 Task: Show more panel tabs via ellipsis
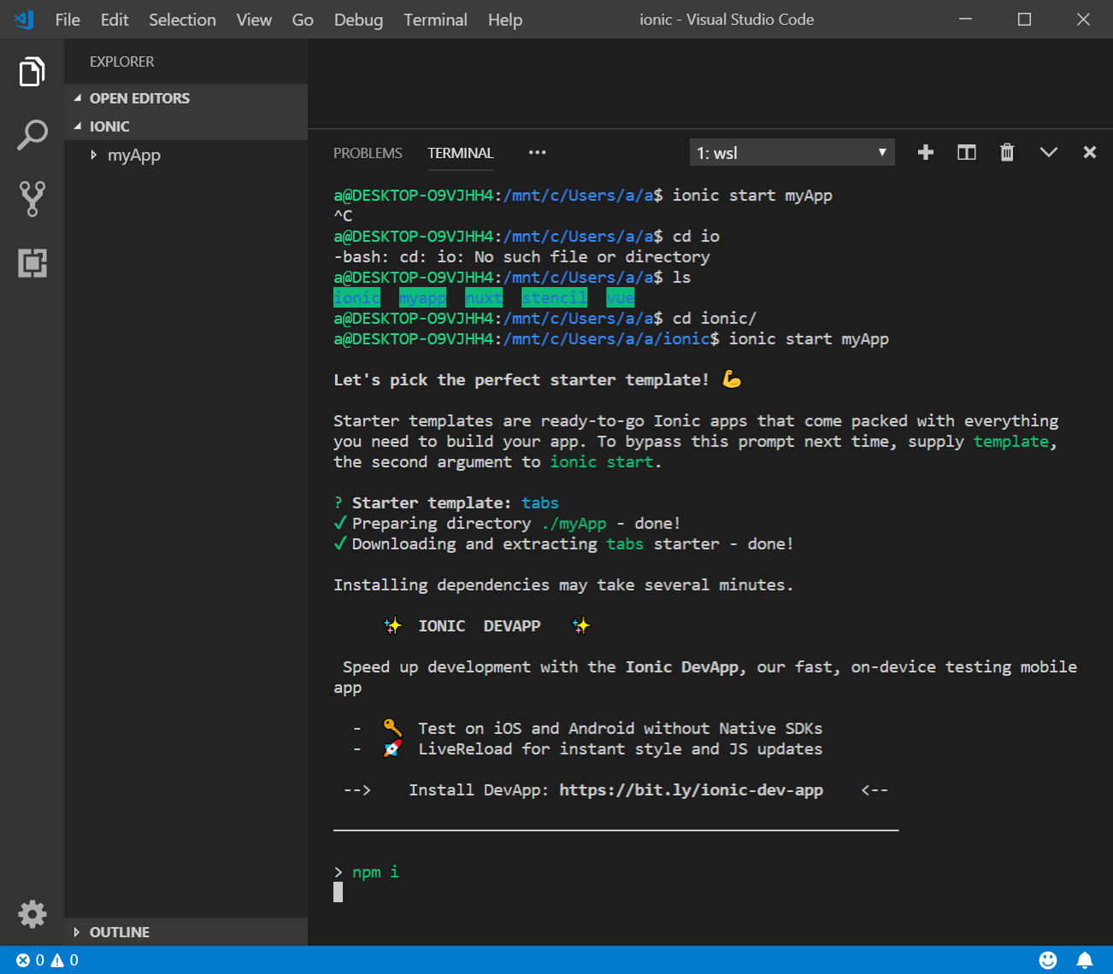point(537,153)
